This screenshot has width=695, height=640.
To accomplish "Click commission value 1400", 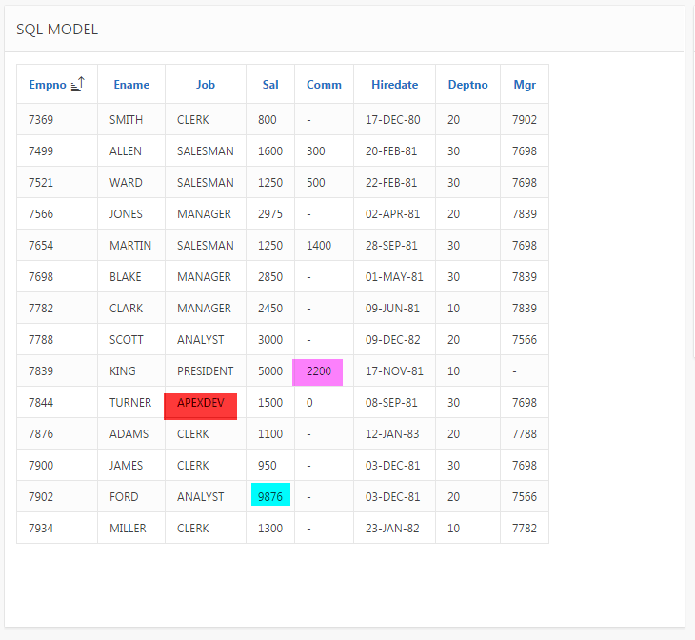I will [x=319, y=246].
